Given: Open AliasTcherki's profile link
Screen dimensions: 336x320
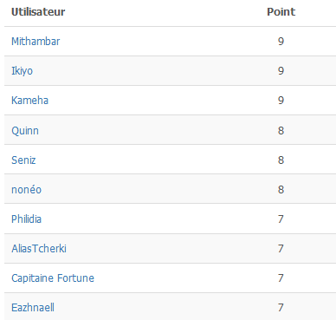Looking at the screenshot, I should pyautogui.click(x=39, y=249).
